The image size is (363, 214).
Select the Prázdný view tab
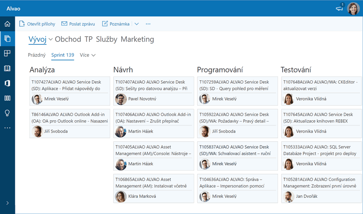pyautogui.click(x=37, y=55)
